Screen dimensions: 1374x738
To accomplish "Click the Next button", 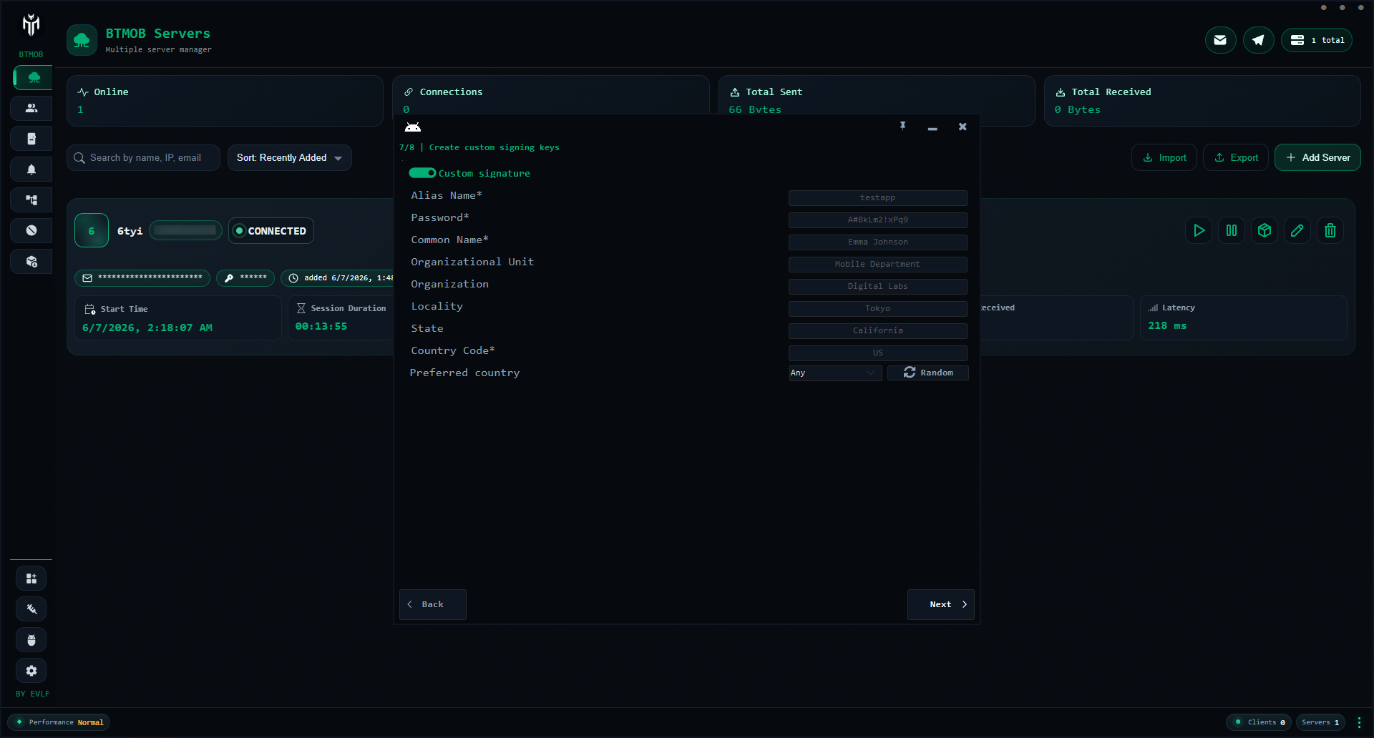I will click(940, 604).
